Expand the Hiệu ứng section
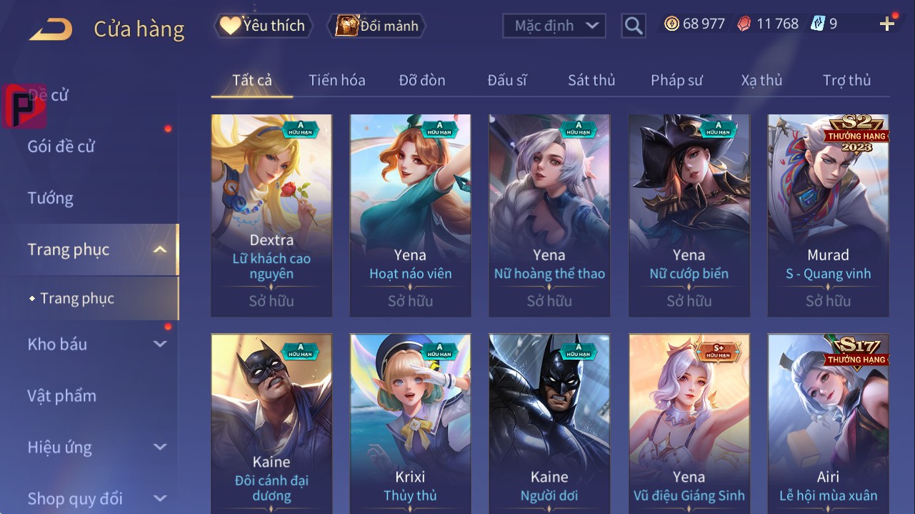This screenshot has height=514, width=915. pos(160,448)
